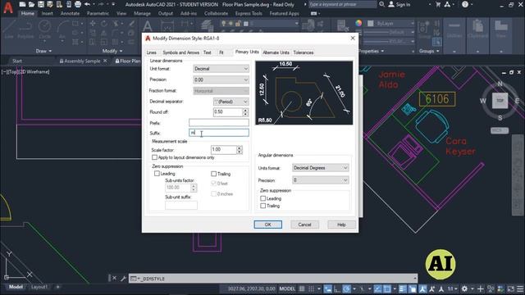Toggle the grid display icon in status bar

click(x=302, y=288)
